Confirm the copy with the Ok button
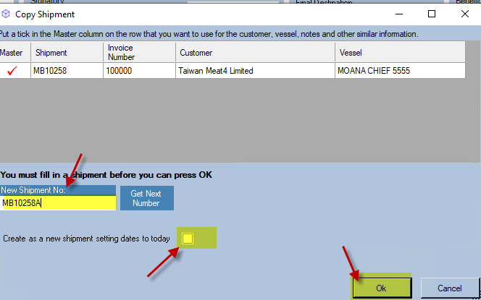Image resolution: width=481 pixels, height=300 pixels. [x=382, y=288]
